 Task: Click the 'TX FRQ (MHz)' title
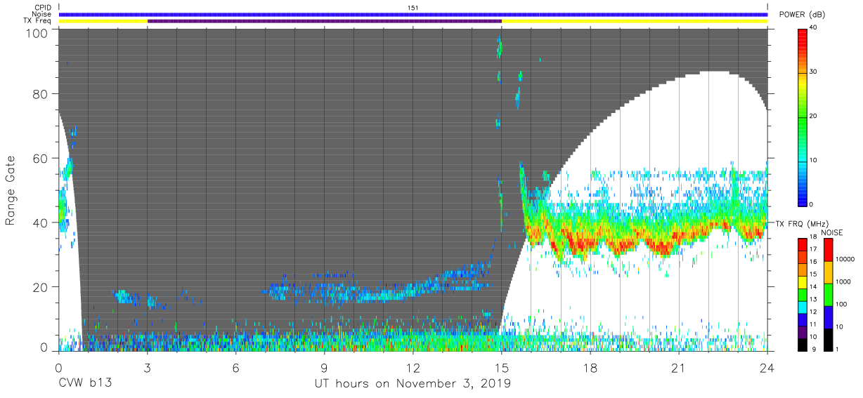click(801, 224)
